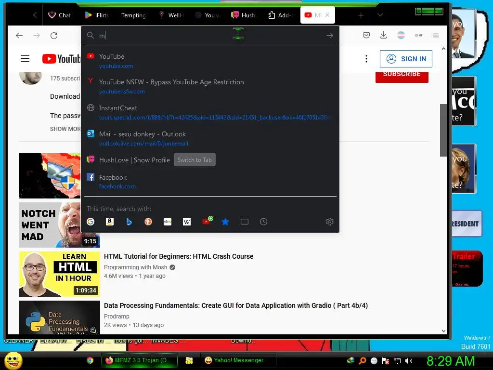The height and width of the screenshot is (370, 493).
Task: Open the Data Processing Fundamentals thumbnail
Action: pyautogui.click(x=59, y=317)
